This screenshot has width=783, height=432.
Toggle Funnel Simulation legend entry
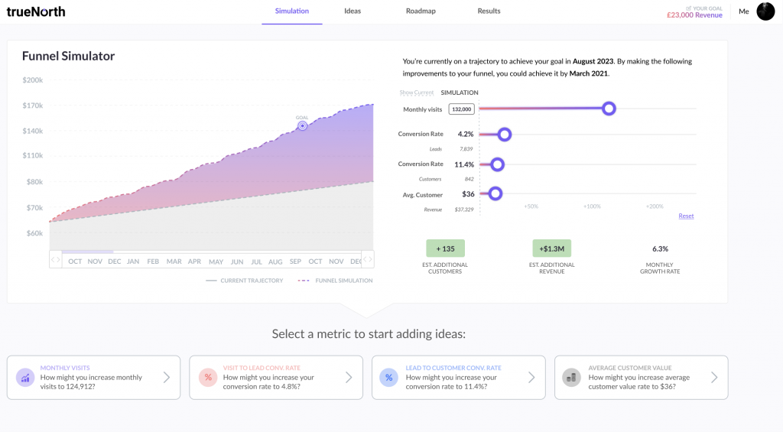point(336,281)
